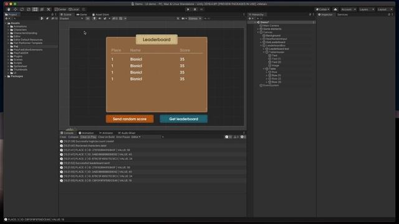Open the Services tab
Viewport: 399px width, 224px height.
(x=342, y=14)
